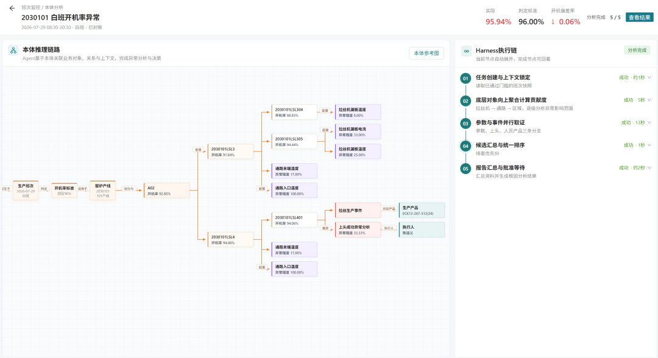Screen dimensions: 658x358
Task: Click the deviation value 0.06%
Action: pos(569,22)
